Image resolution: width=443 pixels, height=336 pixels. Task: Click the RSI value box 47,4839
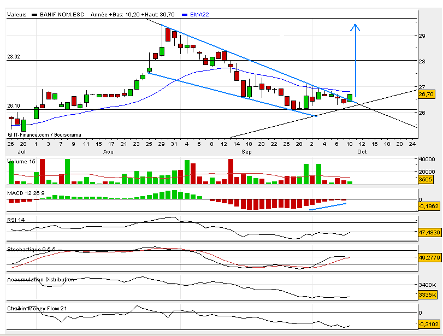[429, 232]
